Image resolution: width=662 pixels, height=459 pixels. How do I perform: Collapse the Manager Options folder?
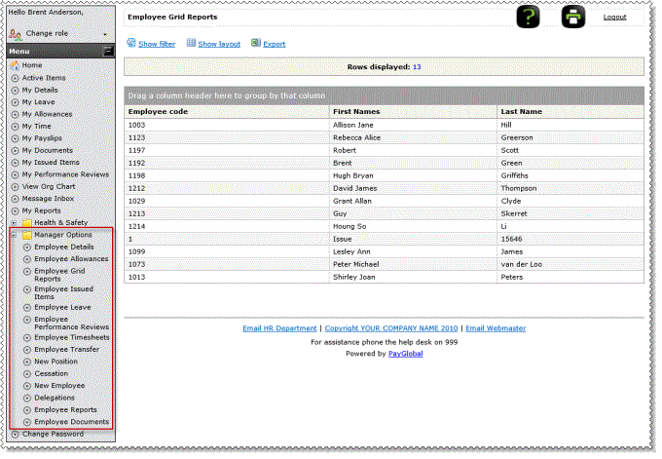pyautogui.click(x=14, y=235)
